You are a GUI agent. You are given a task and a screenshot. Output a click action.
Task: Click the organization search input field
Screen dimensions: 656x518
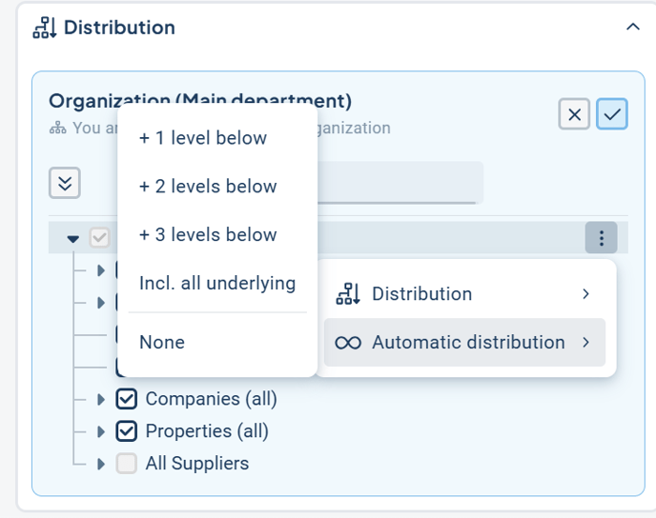point(400,183)
